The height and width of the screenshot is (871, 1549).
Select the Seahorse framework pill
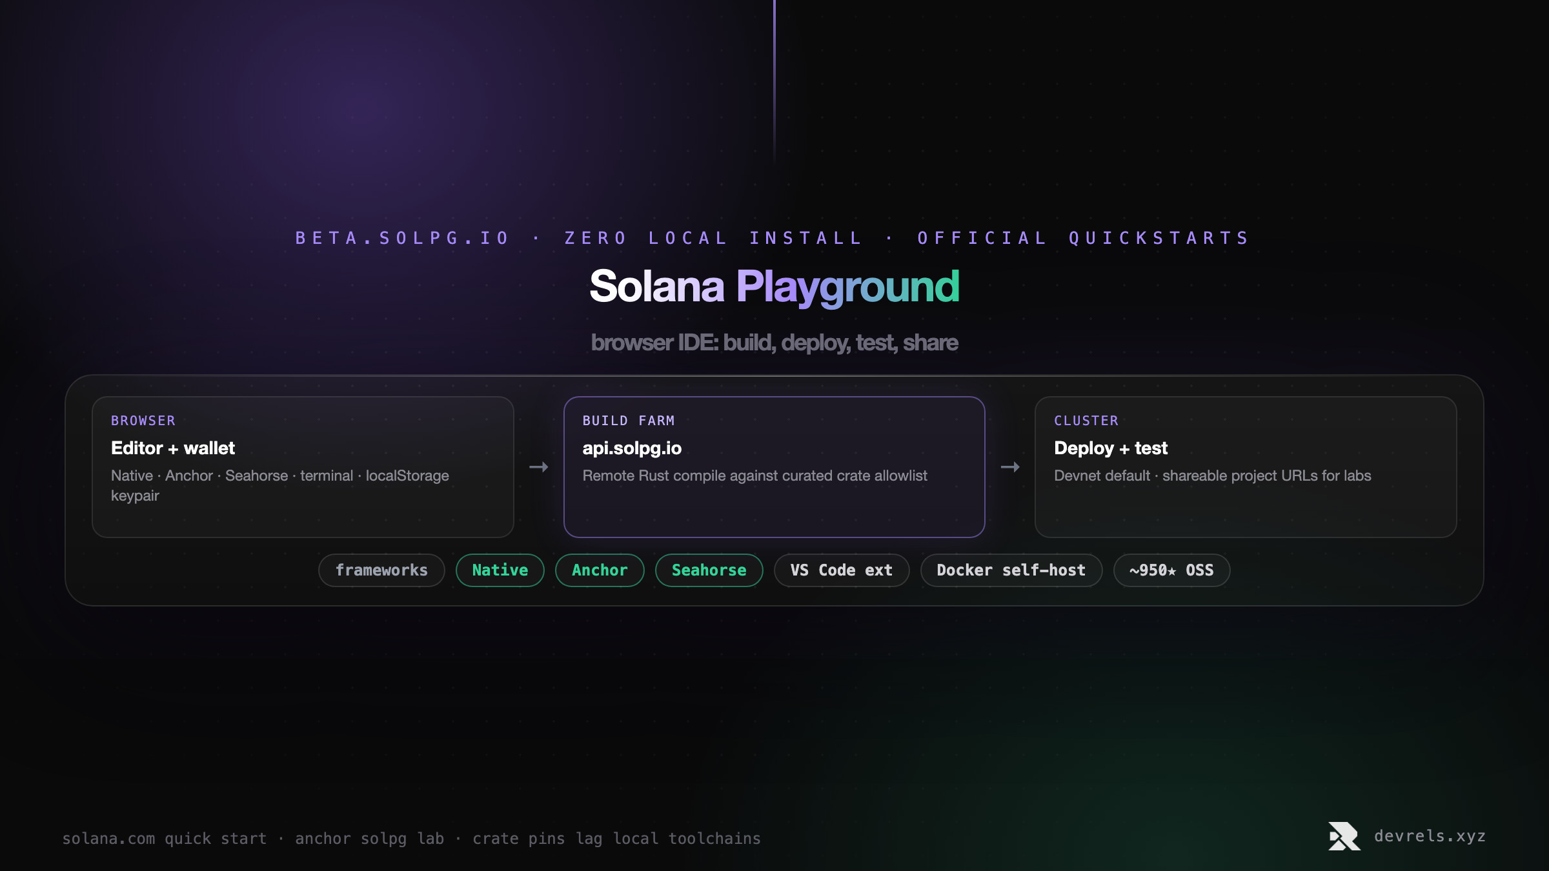point(709,570)
